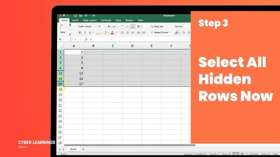Increase font size with large A icon
280x157 pixels.
tap(109, 27)
